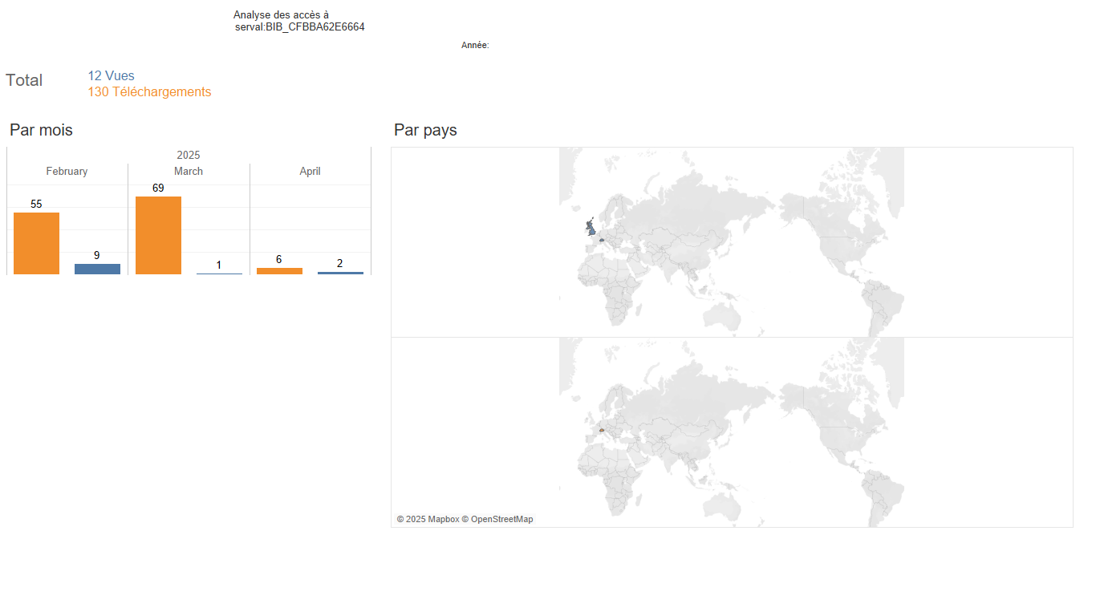Click the '6' label above April downloads bar
The height and width of the screenshot is (616, 1096).
point(279,259)
